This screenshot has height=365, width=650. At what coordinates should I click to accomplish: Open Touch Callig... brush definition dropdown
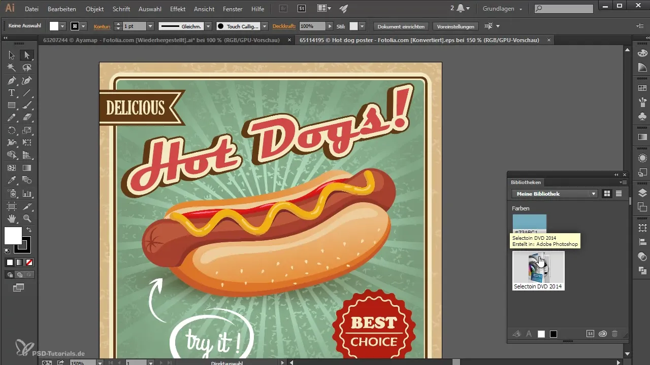pos(265,26)
